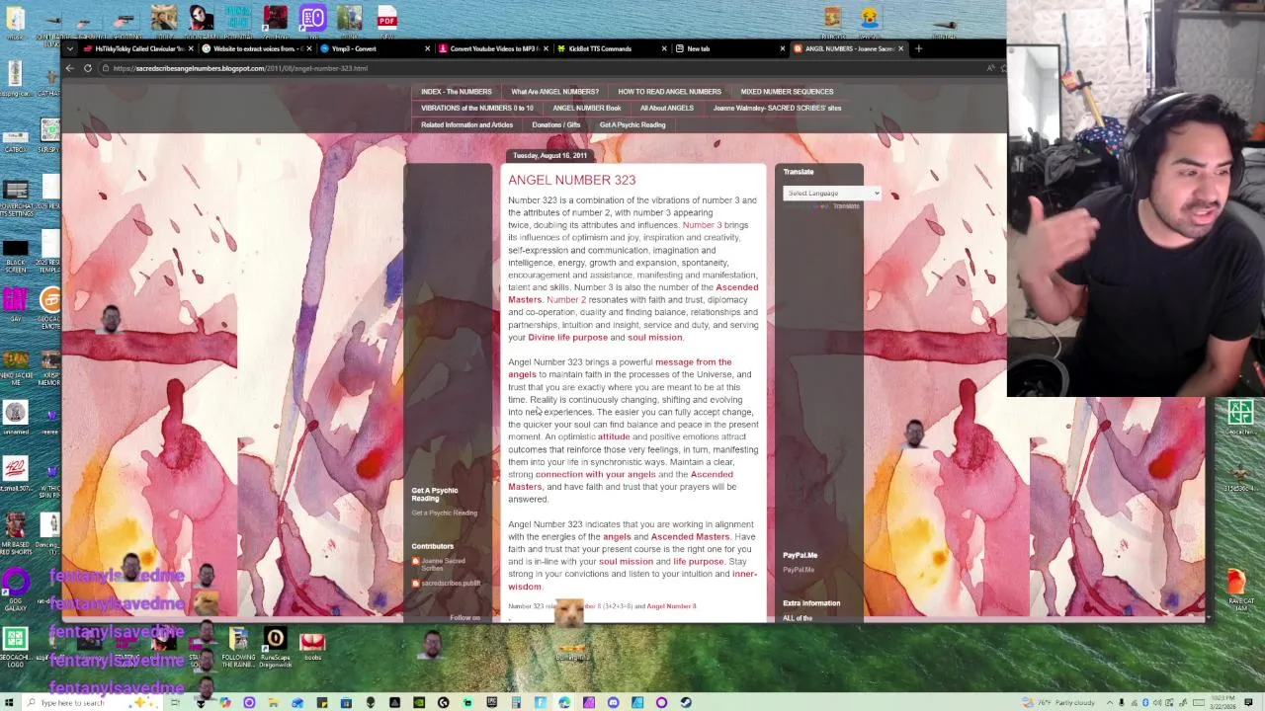
Task: Open Get A Psychic Reading nav item
Action: pos(632,124)
